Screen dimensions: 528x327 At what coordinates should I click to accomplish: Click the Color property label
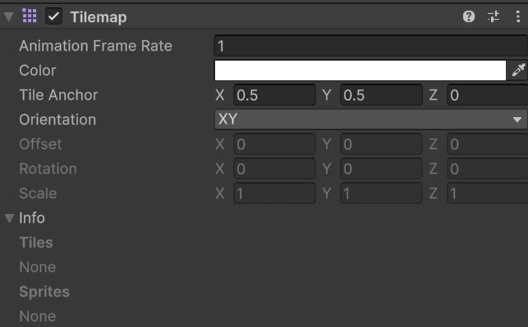[x=38, y=70]
